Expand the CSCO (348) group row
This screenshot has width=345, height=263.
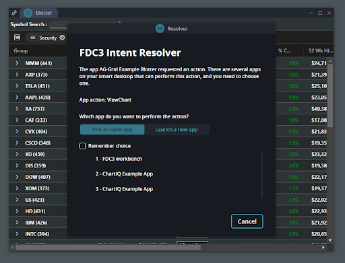coord(17,143)
